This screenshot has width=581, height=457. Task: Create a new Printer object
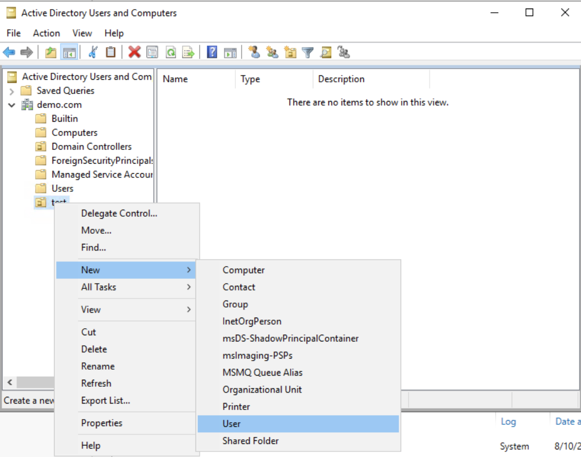298,407
